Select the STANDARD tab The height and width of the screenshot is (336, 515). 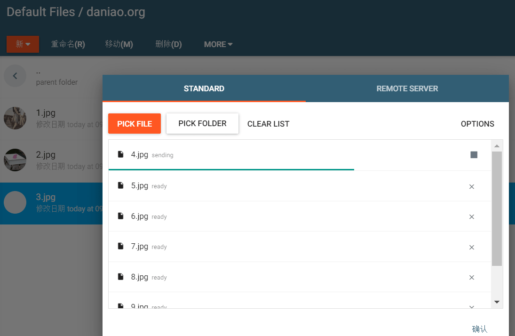click(x=204, y=88)
